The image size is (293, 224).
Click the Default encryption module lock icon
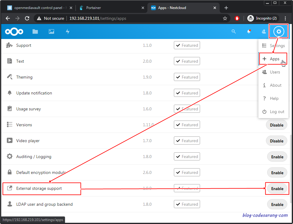(10, 172)
